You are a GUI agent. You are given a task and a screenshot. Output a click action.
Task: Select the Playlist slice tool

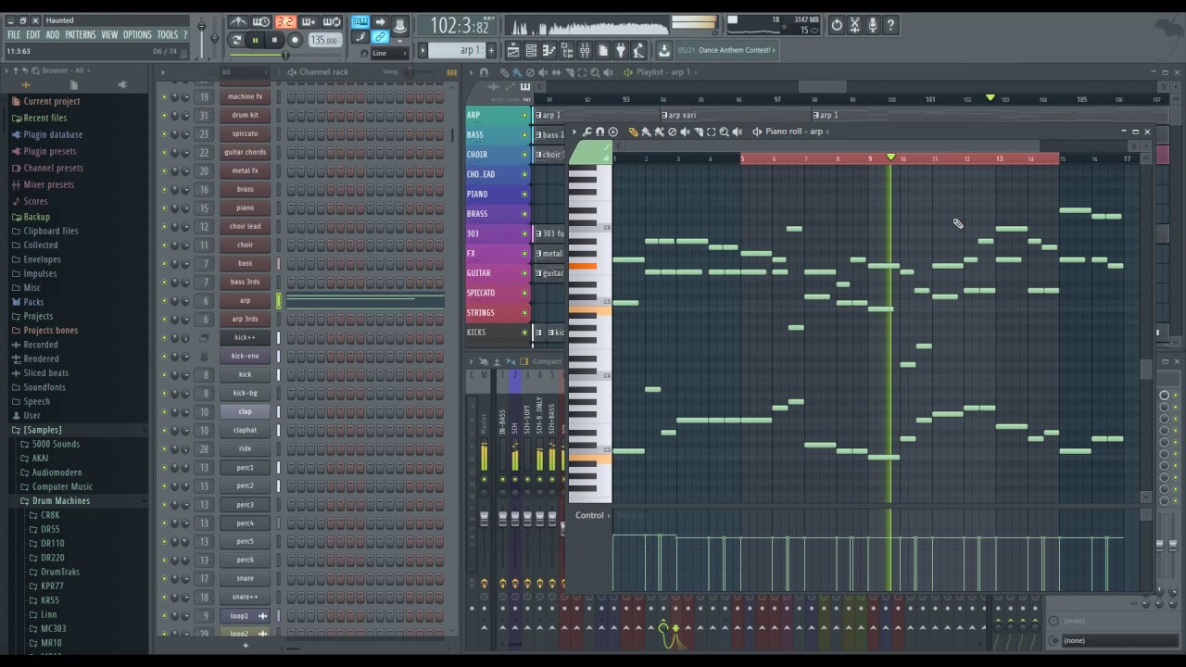coord(570,72)
